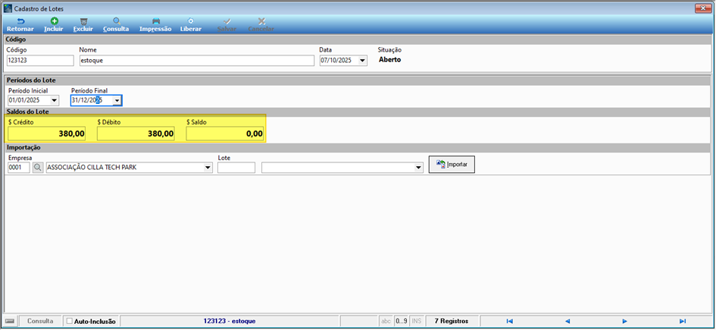Click the disabled Cancelar toolbar icon
Viewport: 716px width, 330px height.
click(x=261, y=25)
